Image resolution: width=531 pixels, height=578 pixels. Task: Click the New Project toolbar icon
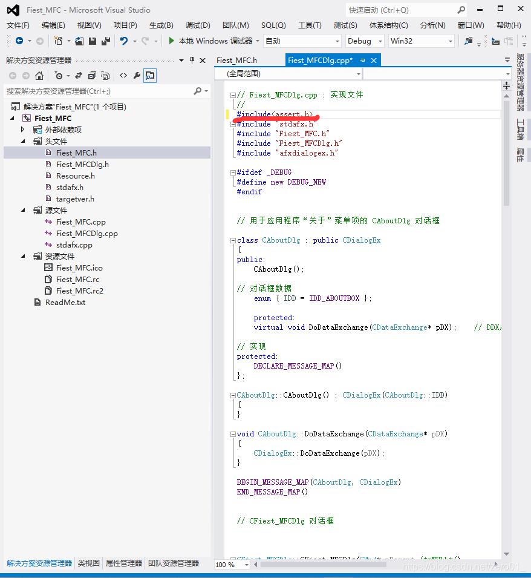tap(58, 41)
